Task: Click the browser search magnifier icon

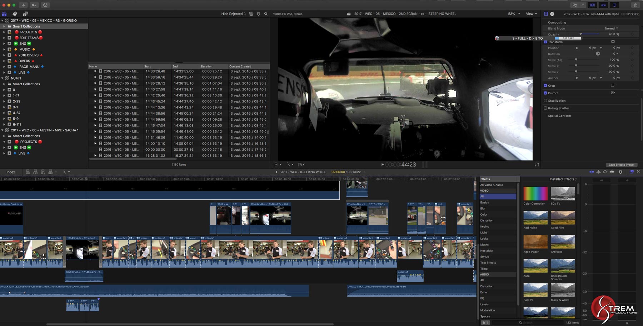Action: tap(266, 14)
